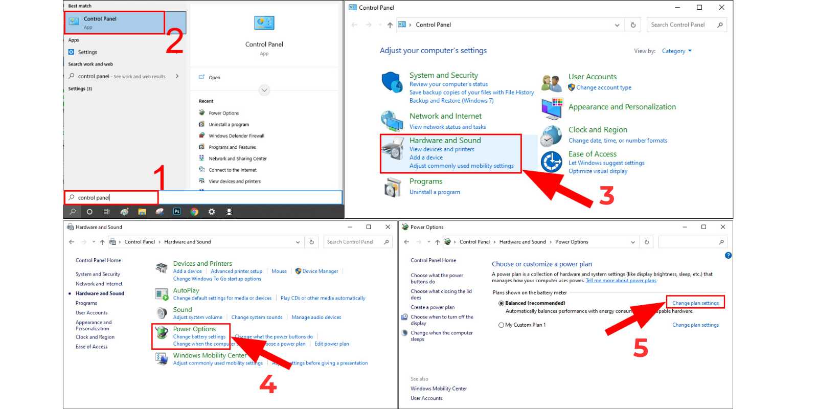
Task: Open Settings gear on taskbar
Action: (212, 212)
